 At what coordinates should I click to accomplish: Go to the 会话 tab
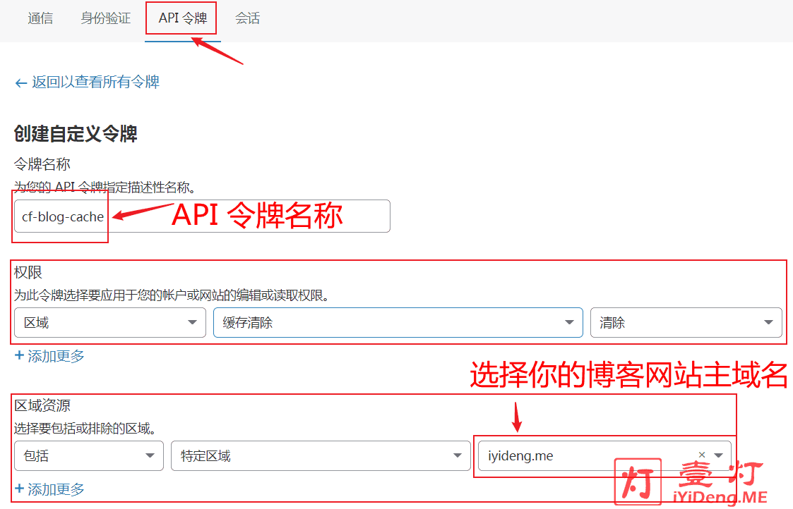click(247, 19)
